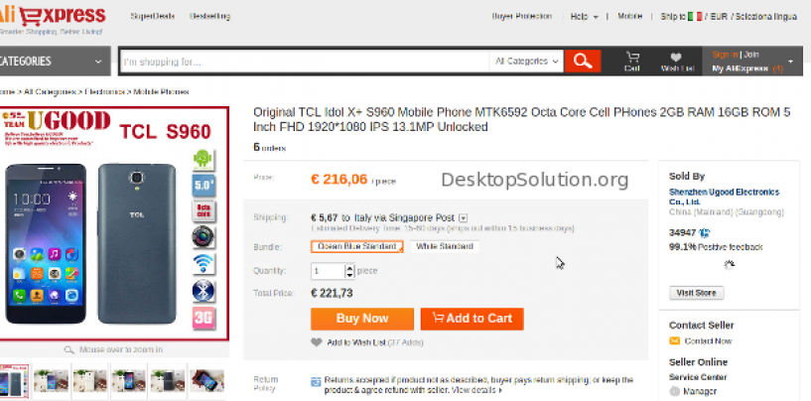This screenshot has height=401, width=811.
Task: Select the last product thumbnail image
Action: [x=204, y=381]
